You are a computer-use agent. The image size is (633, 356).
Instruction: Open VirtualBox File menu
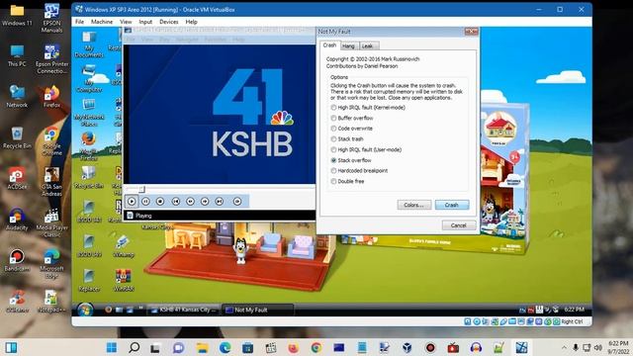[x=79, y=22]
